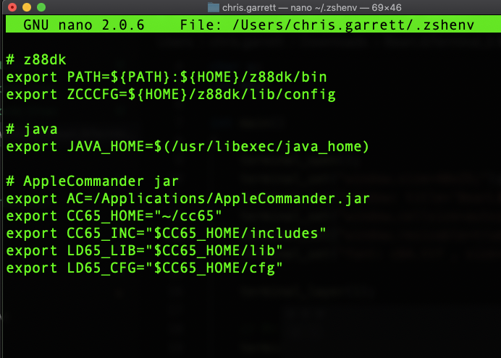The image size is (501, 358).
Task: Place cursor on the # java comment
Action: tap(32, 129)
